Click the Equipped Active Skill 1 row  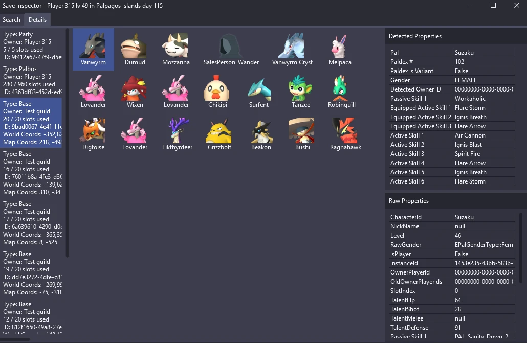[451, 108]
